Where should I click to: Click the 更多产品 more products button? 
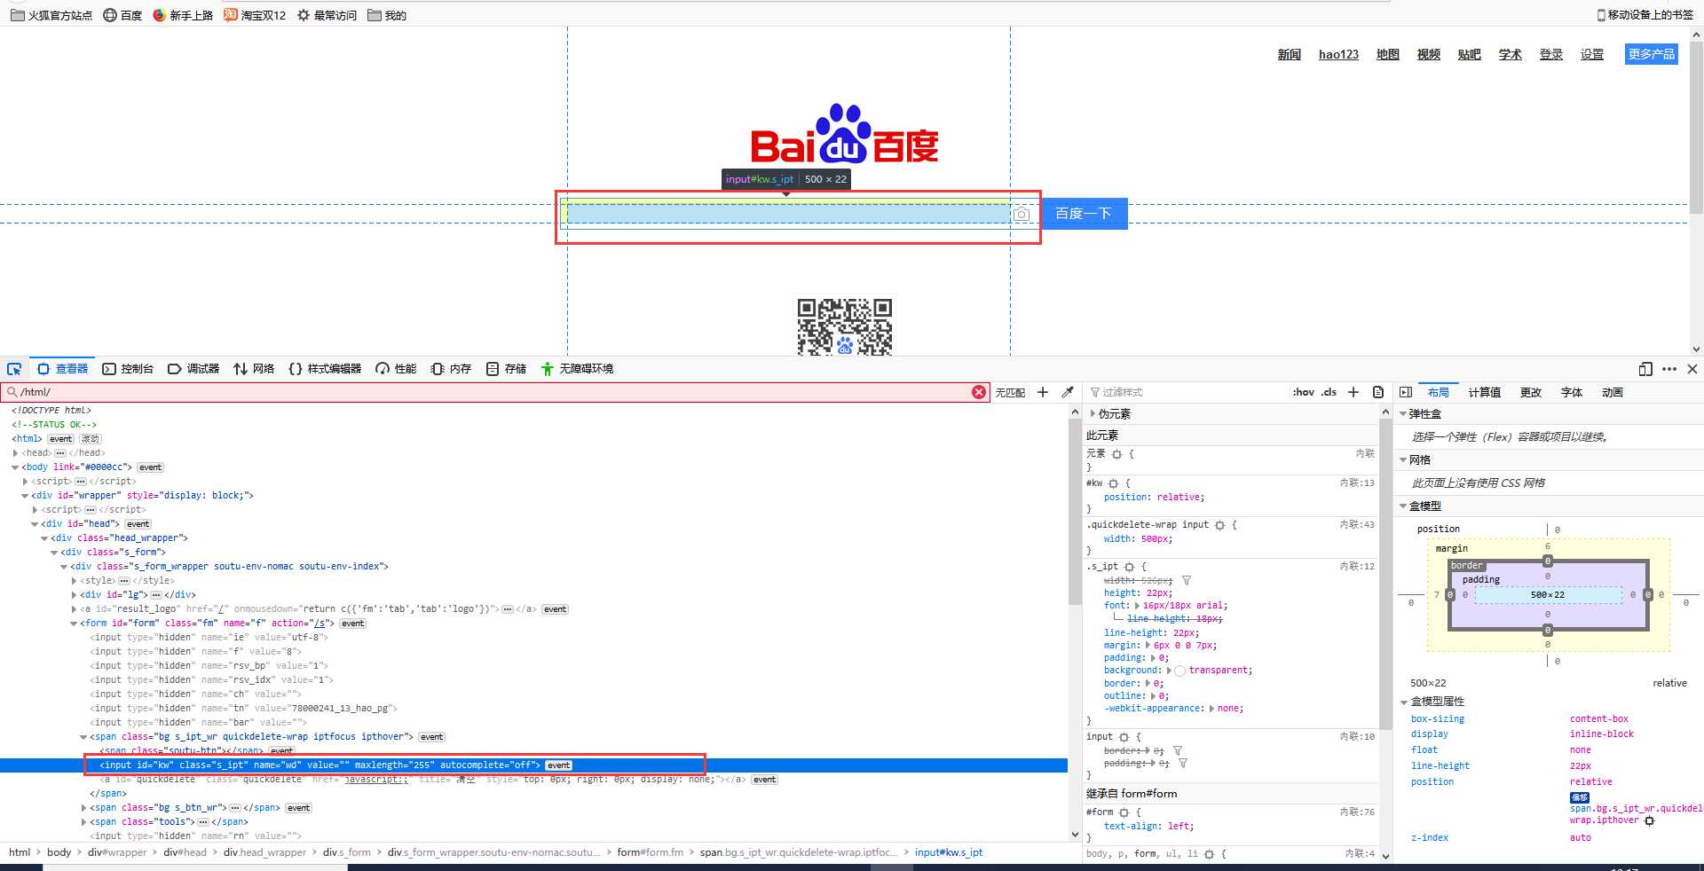[1652, 54]
